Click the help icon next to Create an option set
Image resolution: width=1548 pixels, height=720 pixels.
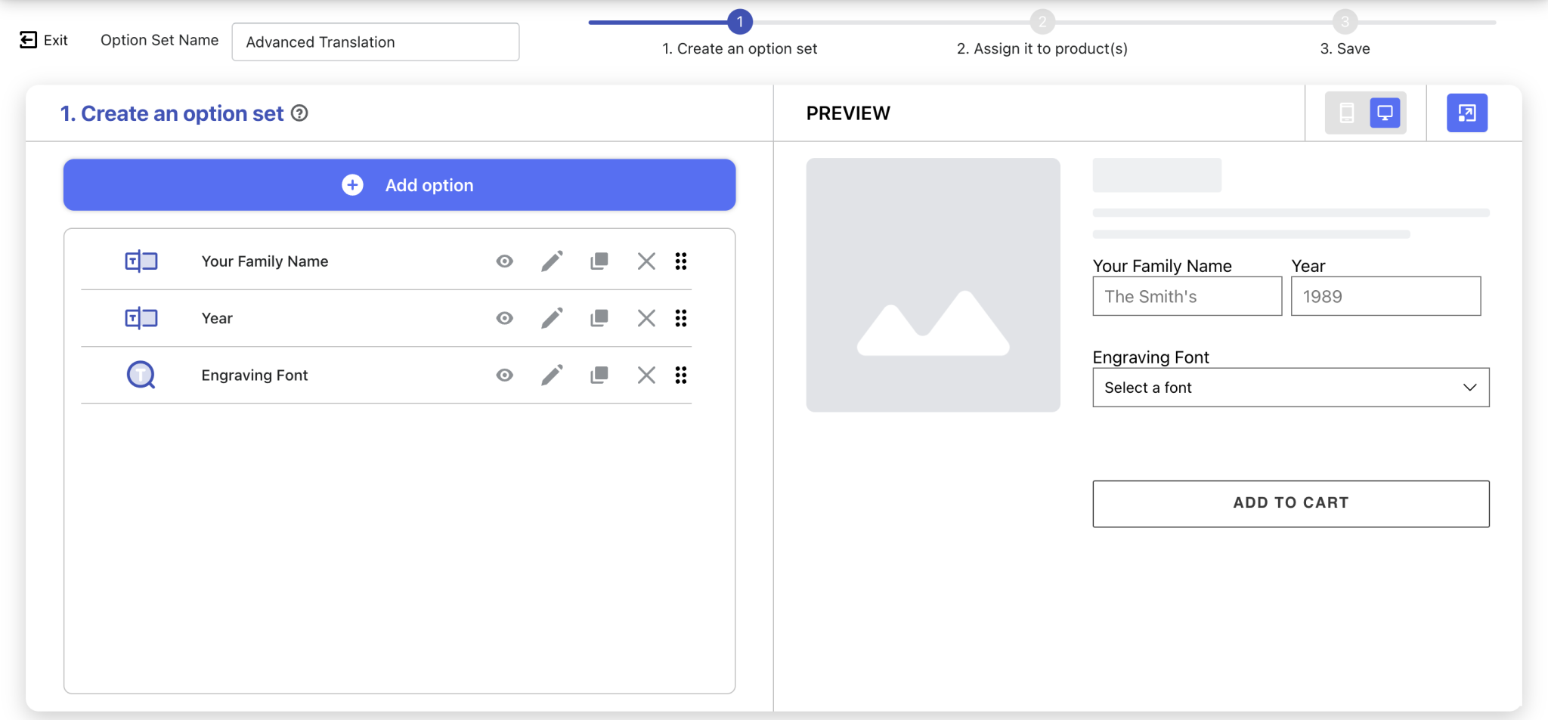(299, 113)
